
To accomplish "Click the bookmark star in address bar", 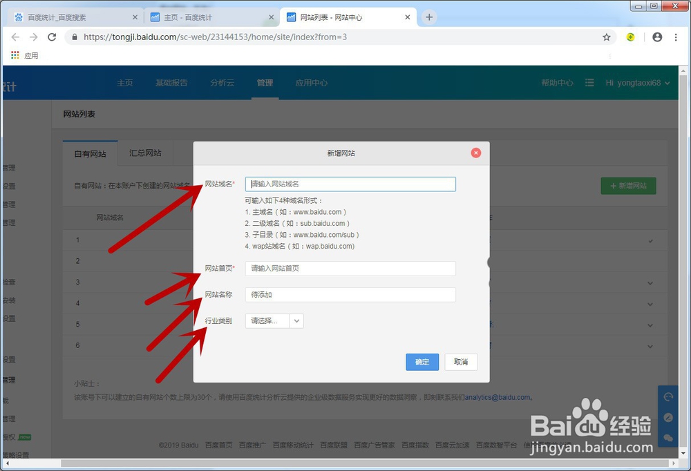I will (607, 37).
